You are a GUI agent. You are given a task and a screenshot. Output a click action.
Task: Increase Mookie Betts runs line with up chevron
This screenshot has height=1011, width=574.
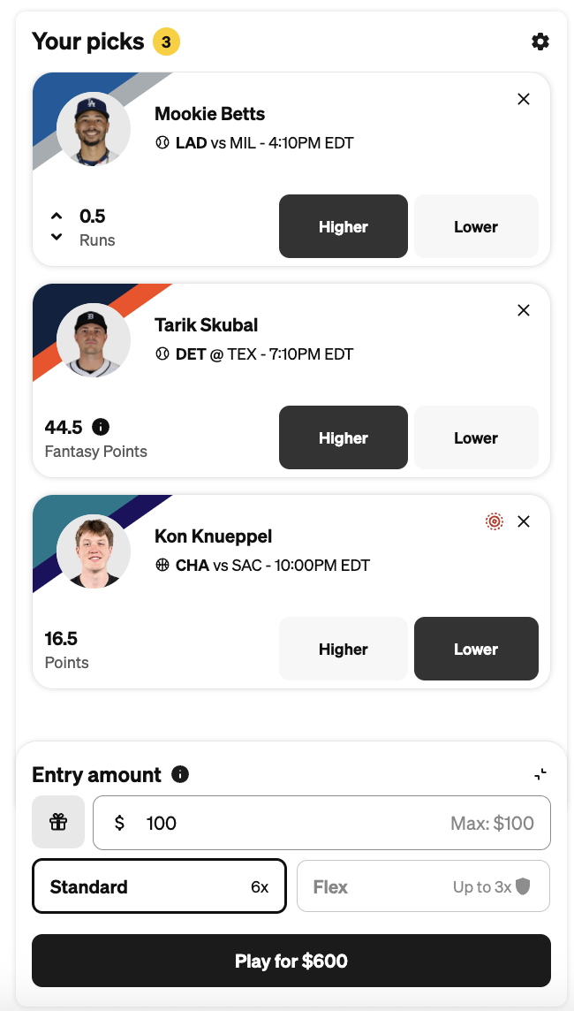click(57, 216)
